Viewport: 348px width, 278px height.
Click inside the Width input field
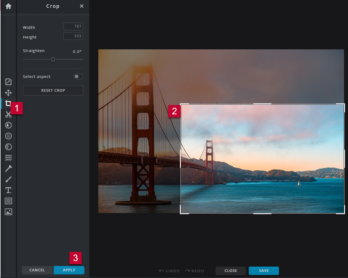73,26
